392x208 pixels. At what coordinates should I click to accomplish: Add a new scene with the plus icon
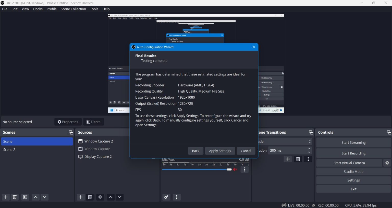(6, 197)
